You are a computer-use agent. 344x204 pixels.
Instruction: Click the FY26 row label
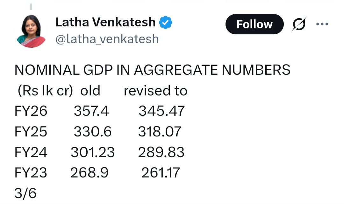(x=31, y=111)
